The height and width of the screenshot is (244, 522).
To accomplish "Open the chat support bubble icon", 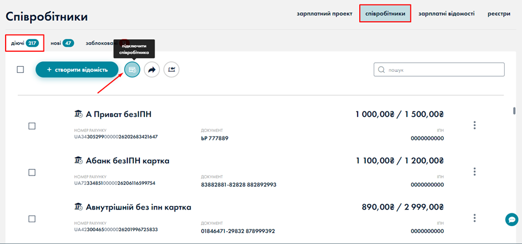I will [x=511, y=219].
